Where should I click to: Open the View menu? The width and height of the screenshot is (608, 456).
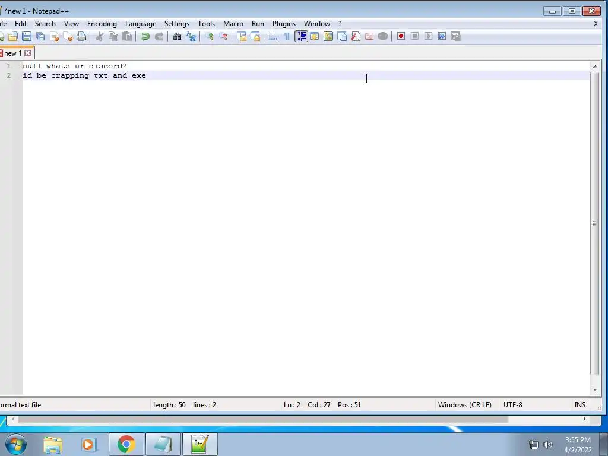pyautogui.click(x=71, y=24)
